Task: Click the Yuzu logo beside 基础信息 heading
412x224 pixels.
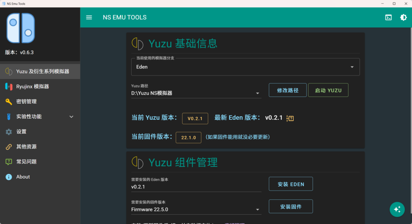Action: [x=138, y=43]
